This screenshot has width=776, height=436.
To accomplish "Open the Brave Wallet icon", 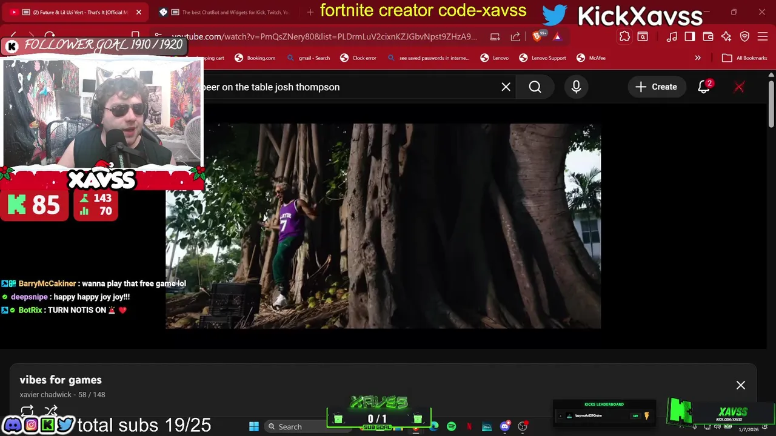I will 708,37.
